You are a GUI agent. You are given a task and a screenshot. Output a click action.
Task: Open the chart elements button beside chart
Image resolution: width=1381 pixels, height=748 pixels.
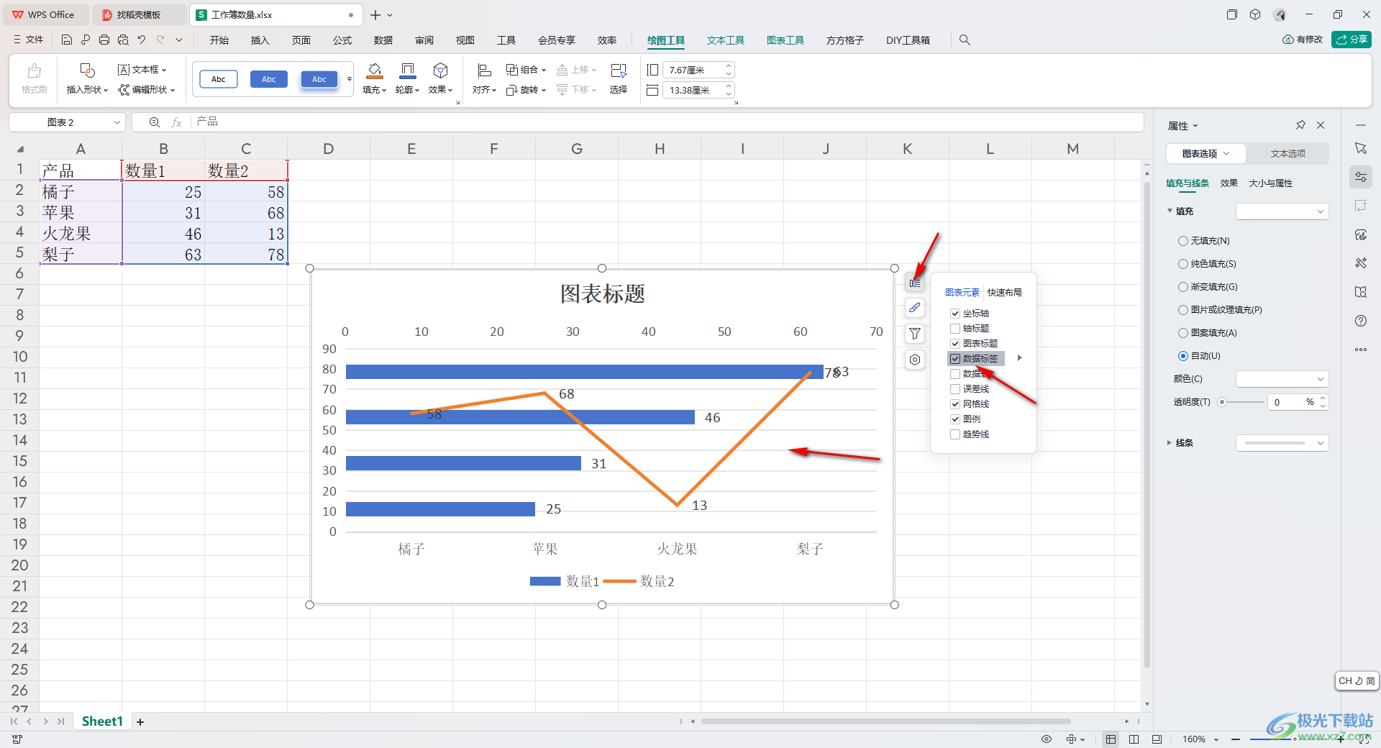tap(914, 283)
